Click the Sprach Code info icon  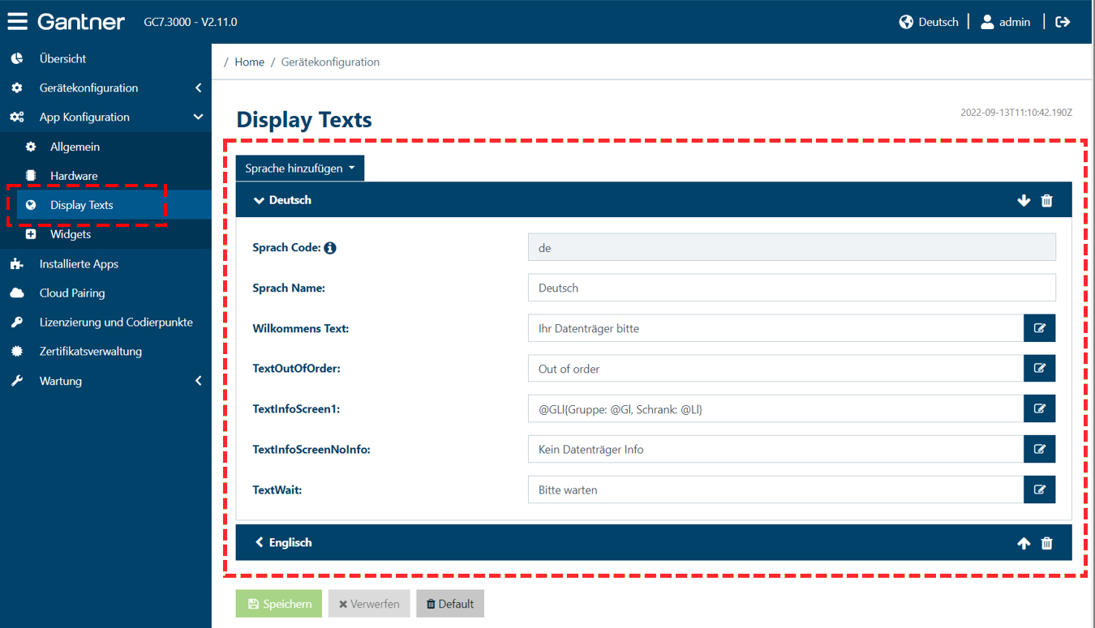coord(330,248)
